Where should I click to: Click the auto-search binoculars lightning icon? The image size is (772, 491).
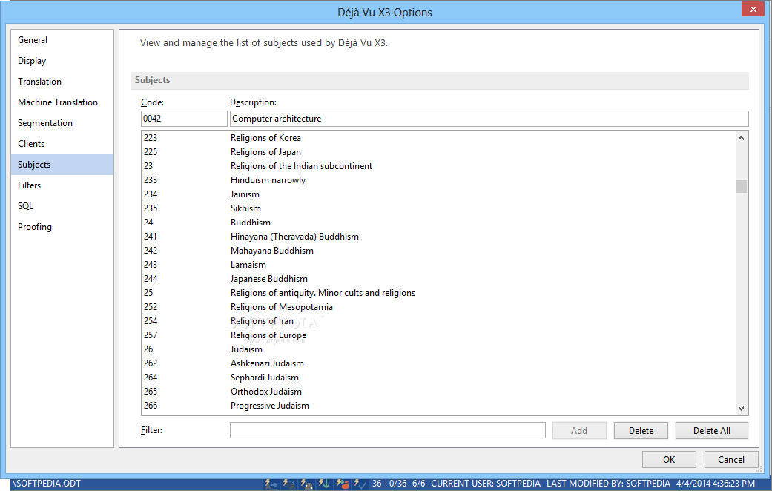pyautogui.click(x=306, y=484)
